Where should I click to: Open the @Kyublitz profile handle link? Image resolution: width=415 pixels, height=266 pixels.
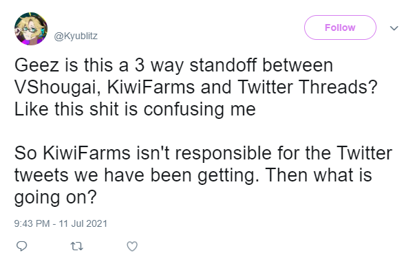[x=76, y=36]
